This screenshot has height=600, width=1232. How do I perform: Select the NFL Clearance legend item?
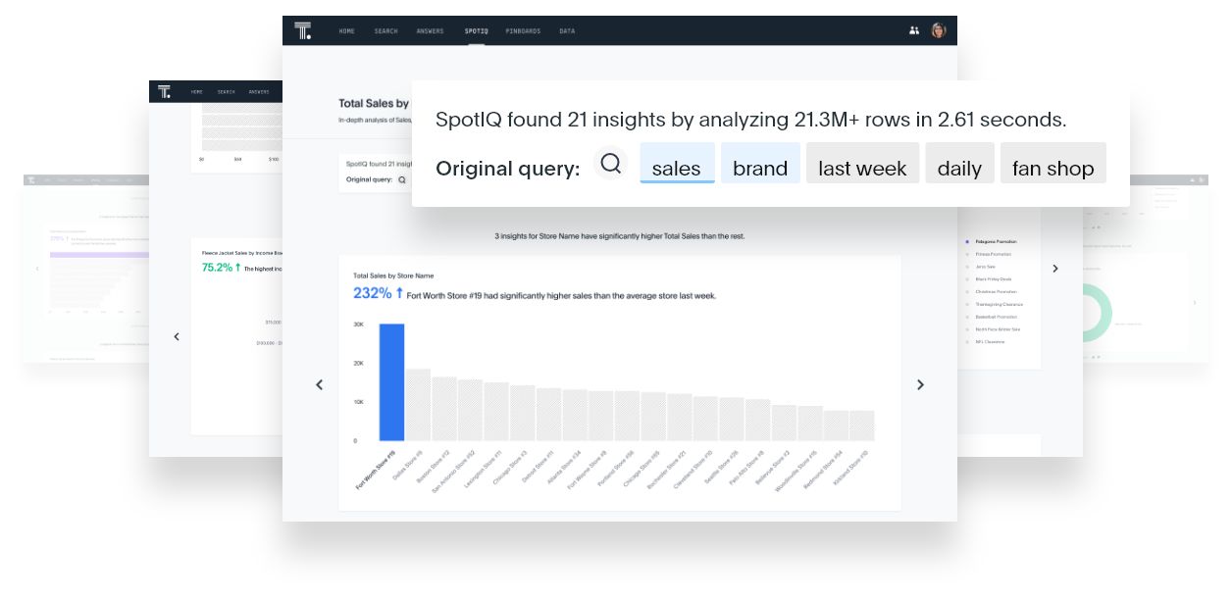[x=990, y=342]
